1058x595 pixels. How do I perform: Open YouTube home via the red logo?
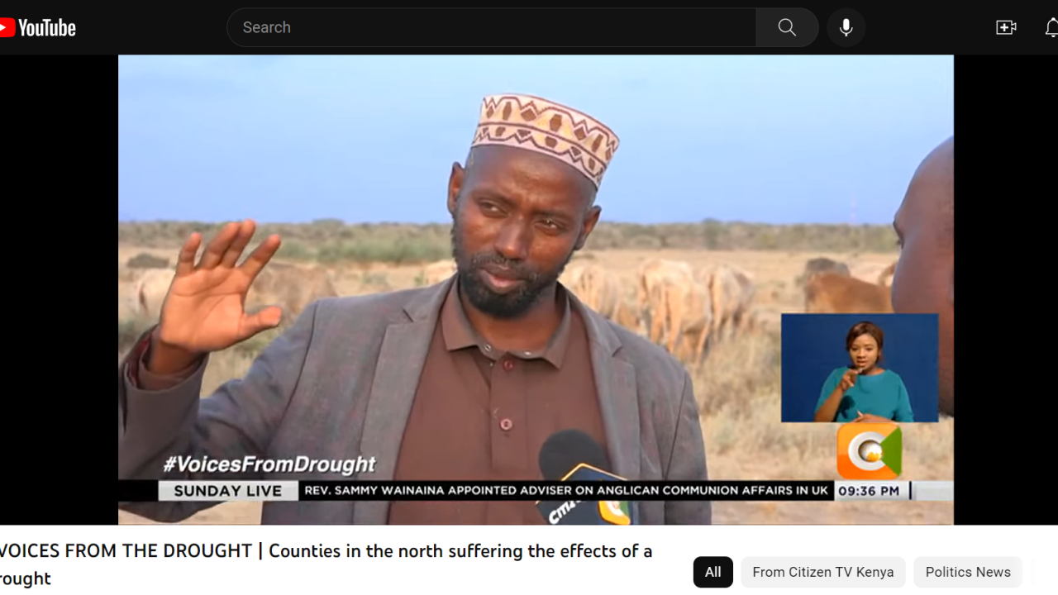tap(7, 28)
